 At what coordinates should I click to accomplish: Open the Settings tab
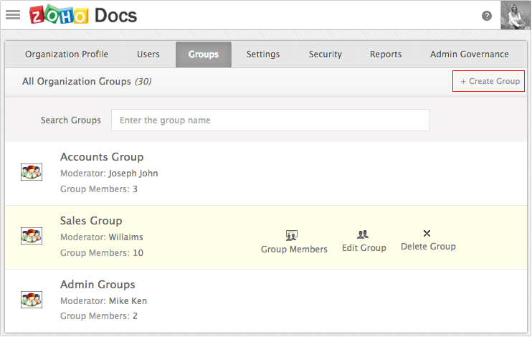(263, 54)
